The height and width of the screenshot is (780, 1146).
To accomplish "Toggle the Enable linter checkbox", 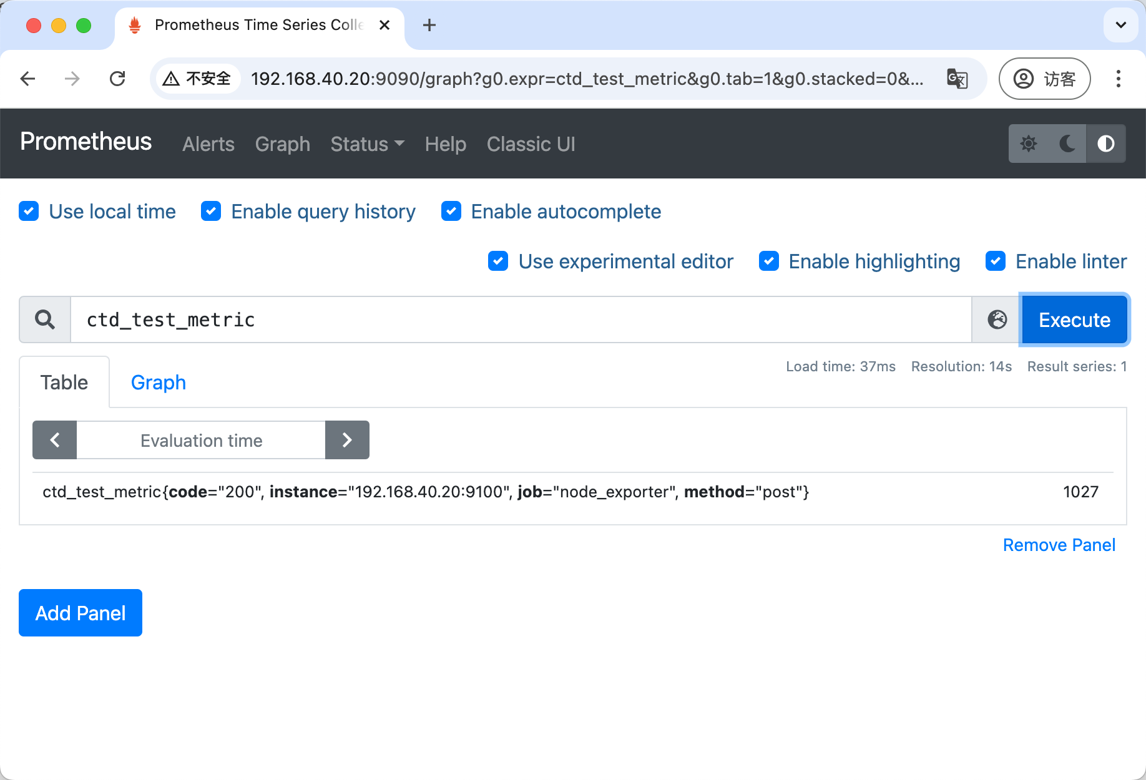I will click(996, 261).
